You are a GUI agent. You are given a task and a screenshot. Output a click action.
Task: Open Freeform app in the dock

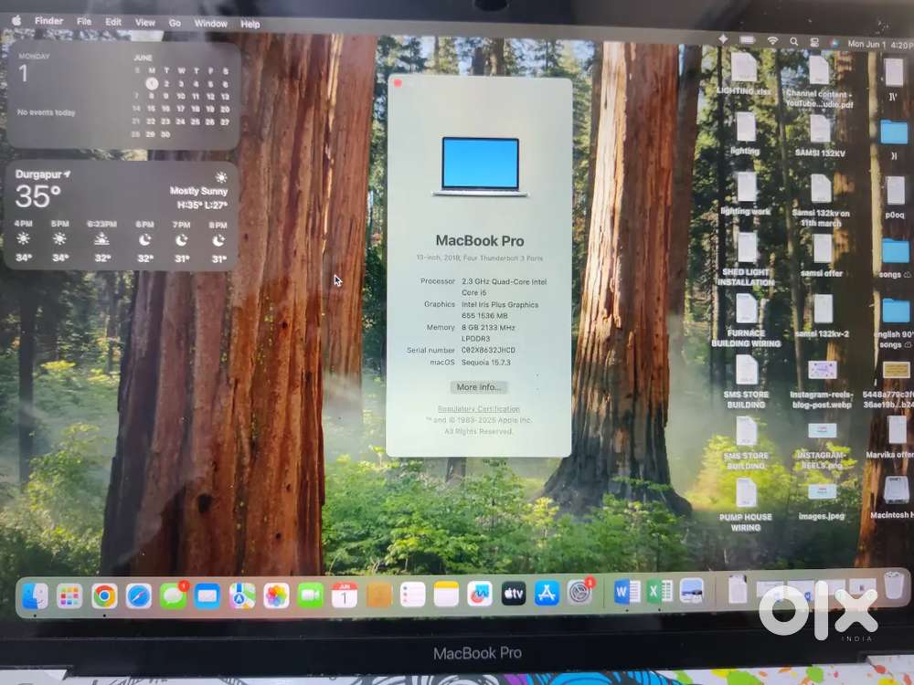479,595
